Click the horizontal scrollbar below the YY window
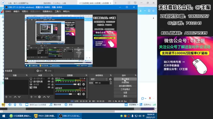 58,111
